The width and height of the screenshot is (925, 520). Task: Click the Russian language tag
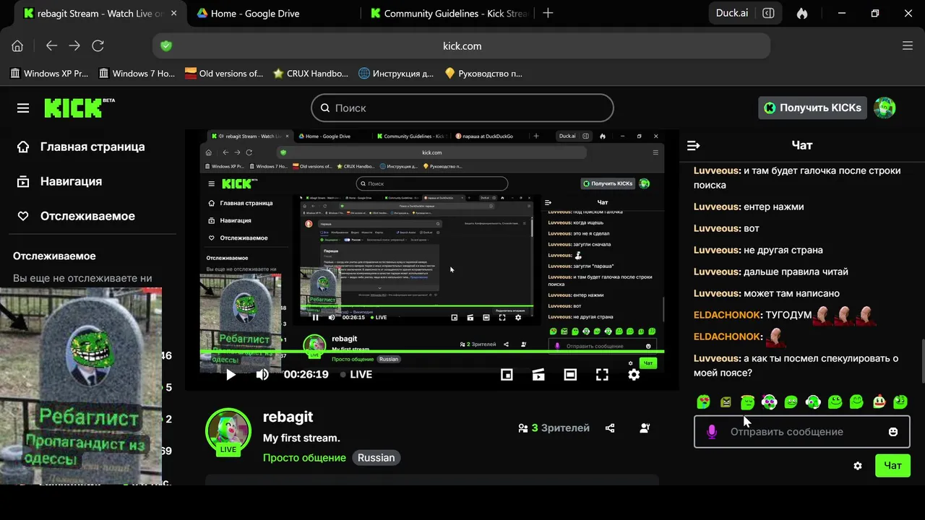point(376,458)
